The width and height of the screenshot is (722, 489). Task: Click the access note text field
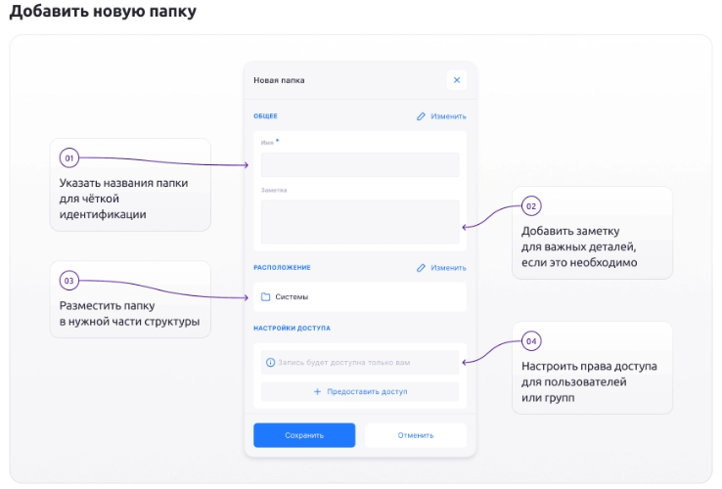coord(360,363)
